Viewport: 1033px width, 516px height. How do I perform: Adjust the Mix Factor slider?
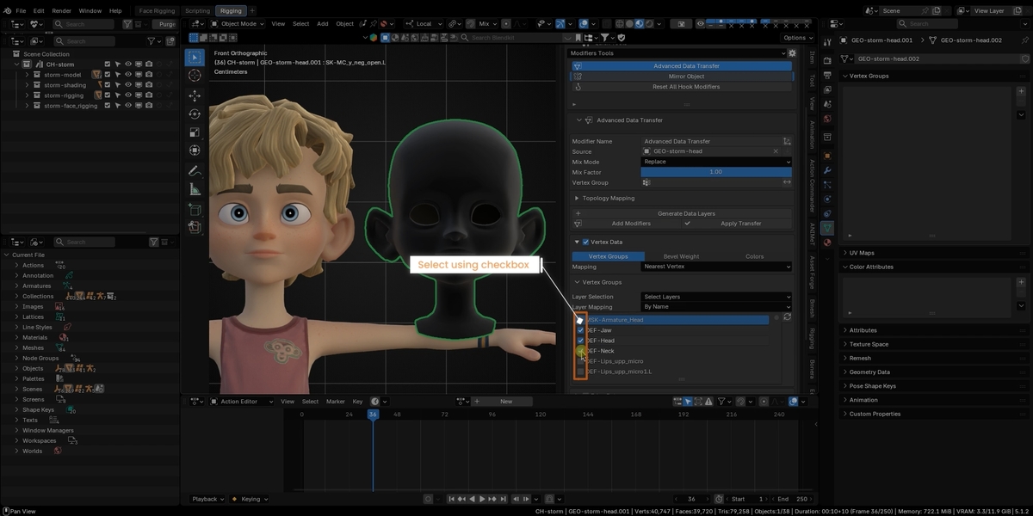pos(716,172)
